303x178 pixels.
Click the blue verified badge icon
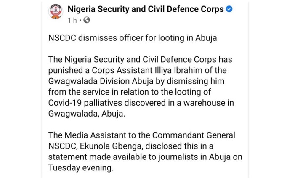click(229, 9)
